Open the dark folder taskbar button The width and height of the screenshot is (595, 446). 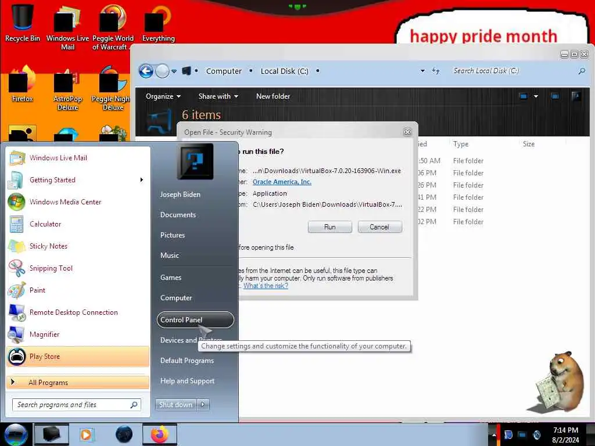tap(51, 434)
